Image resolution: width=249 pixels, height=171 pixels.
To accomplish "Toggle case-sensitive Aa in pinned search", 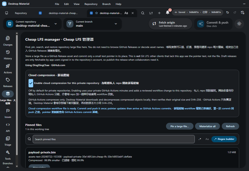I will [x=207, y=139].
